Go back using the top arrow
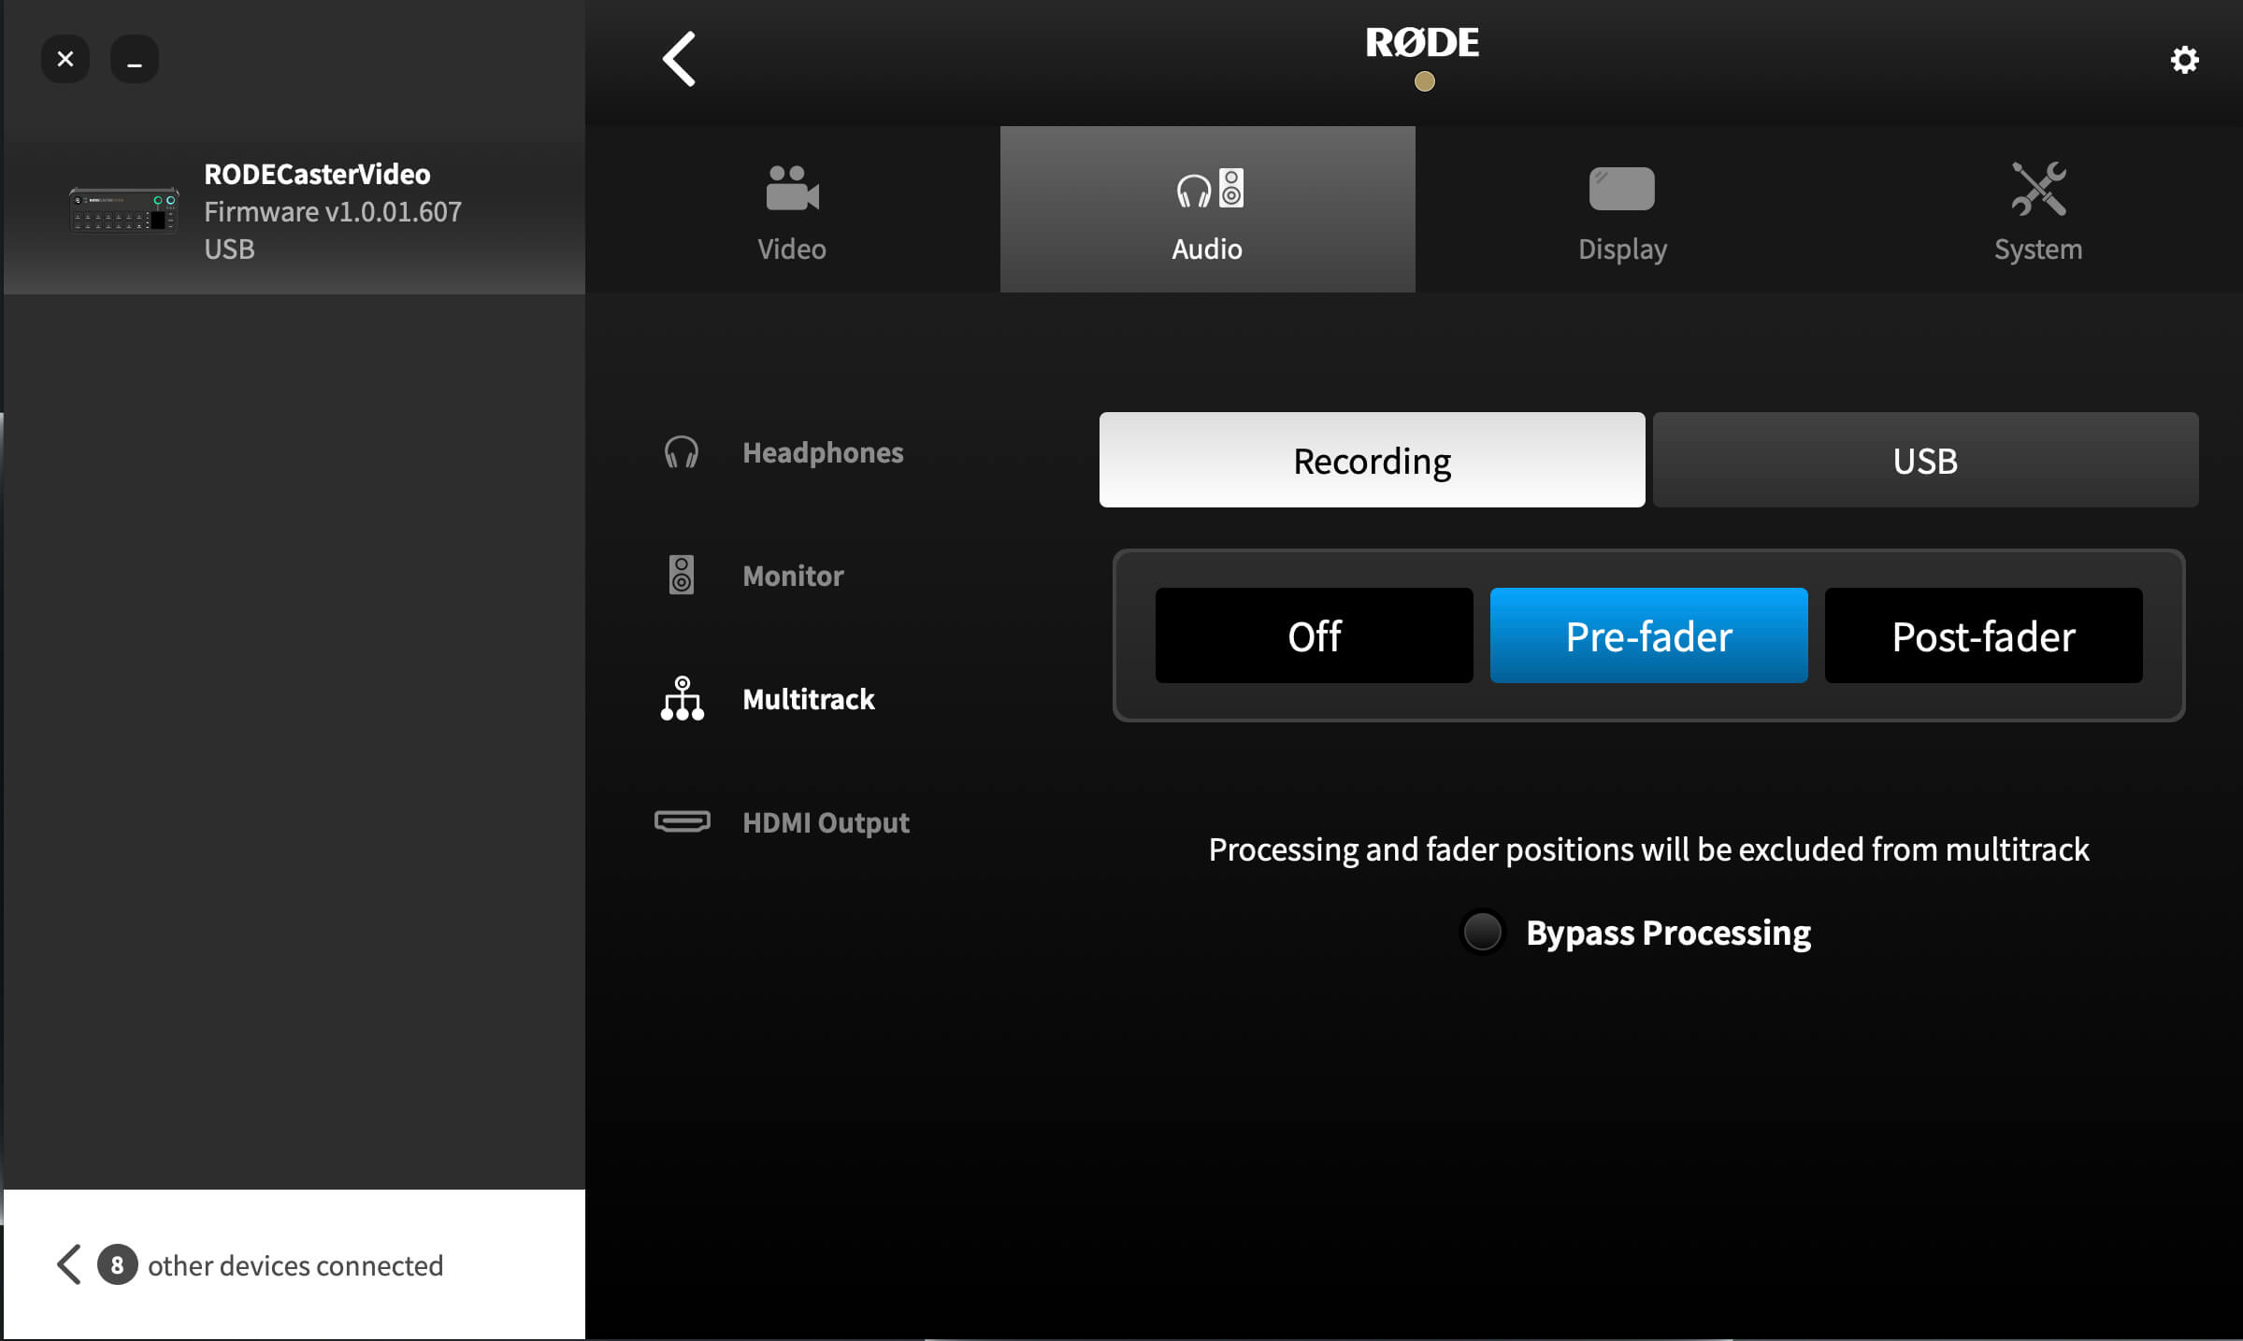The image size is (2243, 1341). point(680,59)
